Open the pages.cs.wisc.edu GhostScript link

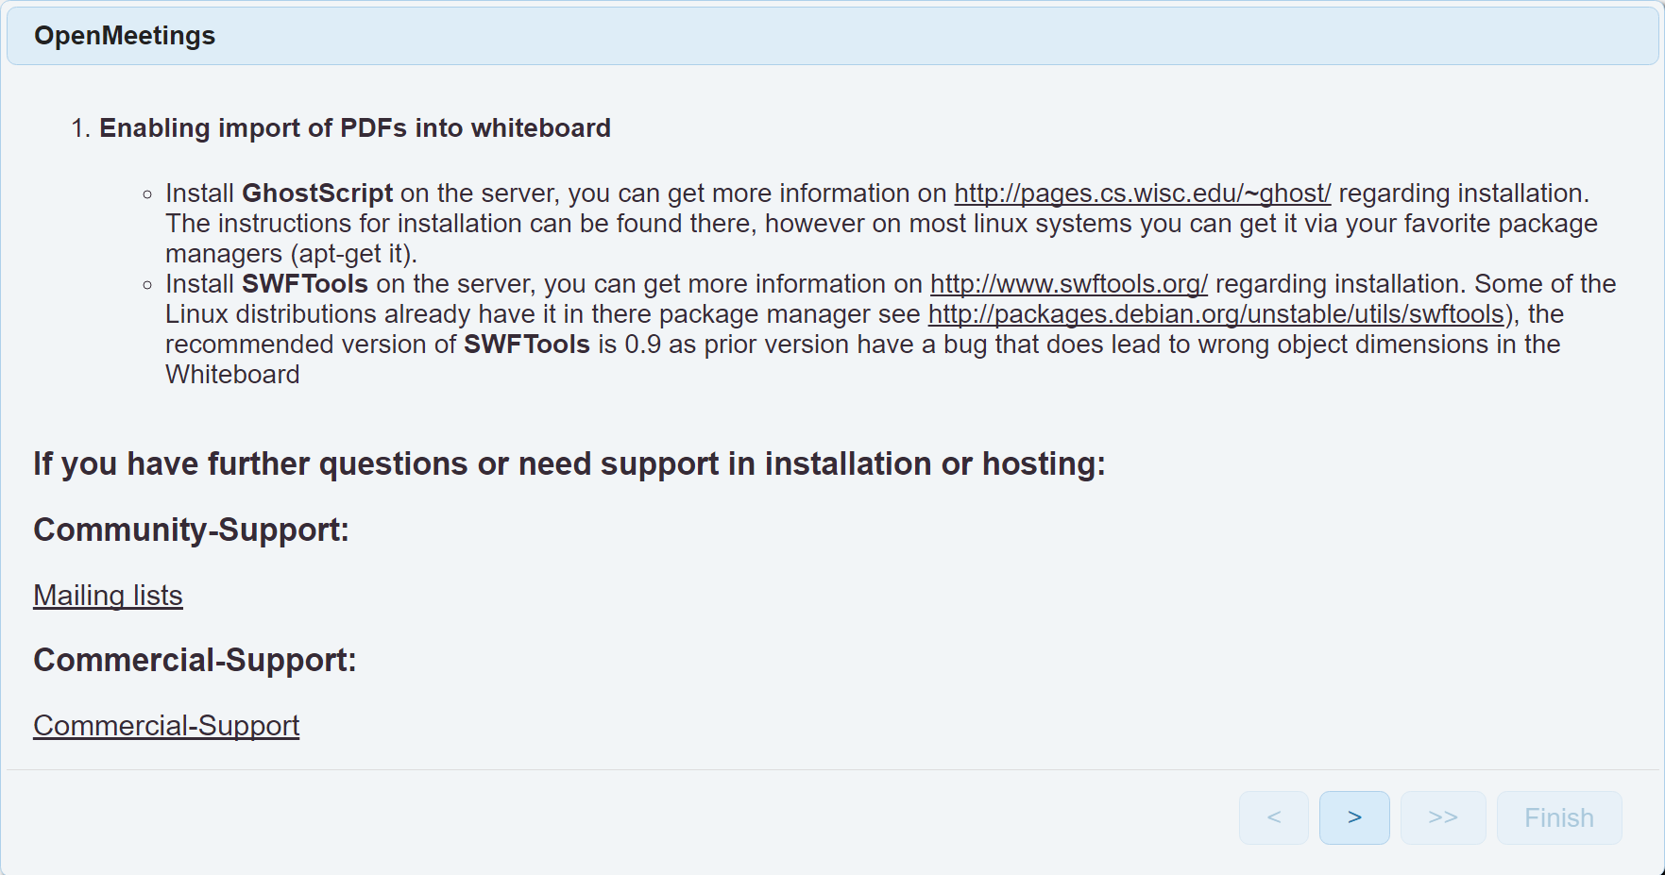(x=1142, y=194)
